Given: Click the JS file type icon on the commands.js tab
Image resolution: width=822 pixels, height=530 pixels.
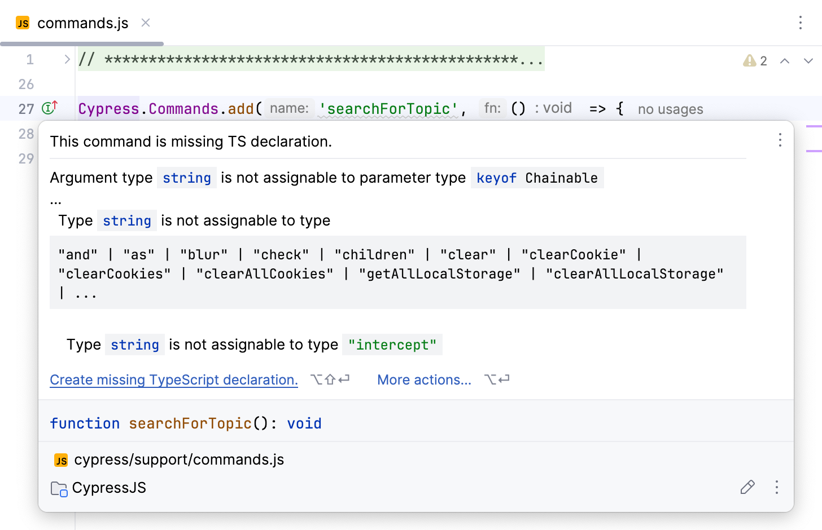Looking at the screenshot, I should tap(22, 23).
